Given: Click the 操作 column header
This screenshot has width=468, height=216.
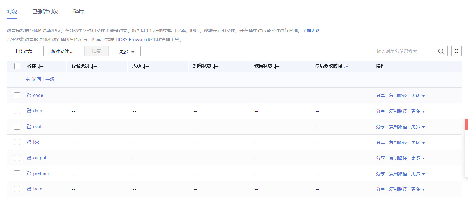Looking at the screenshot, I should point(380,66).
